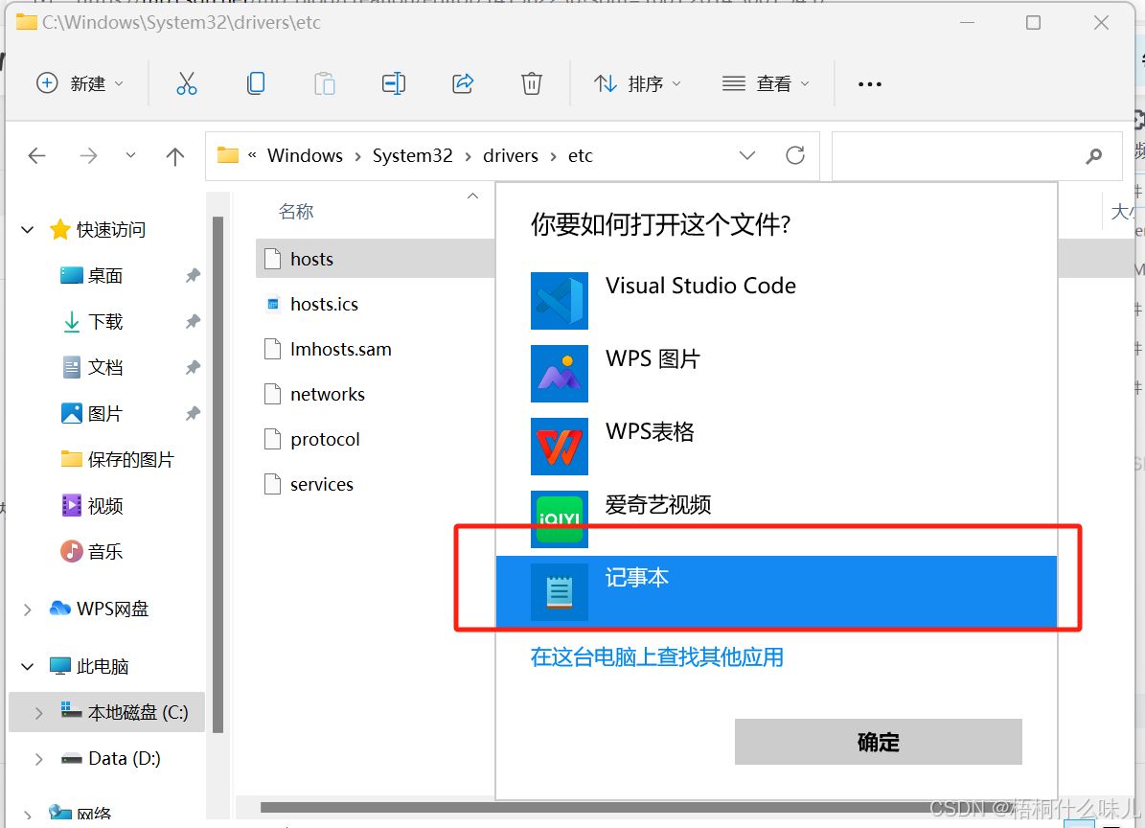Go back with the left arrow
The width and height of the screenshot is (1145, 828).
click(36, 155)
